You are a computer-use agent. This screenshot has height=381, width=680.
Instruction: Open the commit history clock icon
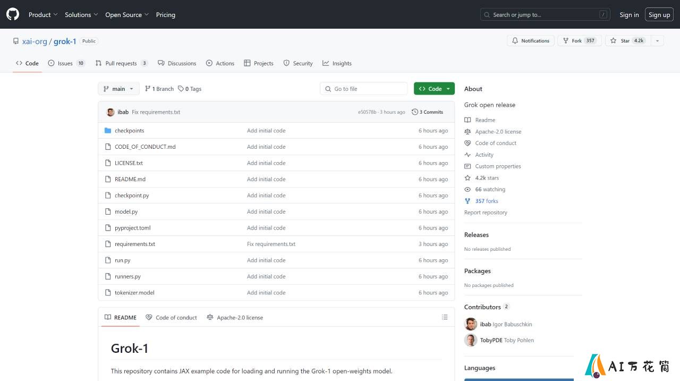point(415,112)
